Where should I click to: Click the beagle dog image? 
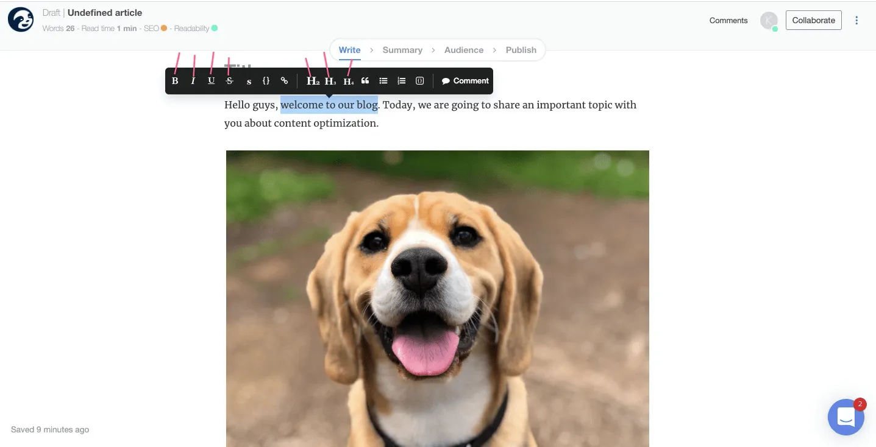click(438, 298)
